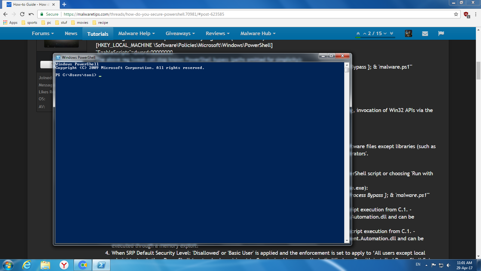
Task: Expand the Reviews dropdown
Action: [x=218, y=33]
